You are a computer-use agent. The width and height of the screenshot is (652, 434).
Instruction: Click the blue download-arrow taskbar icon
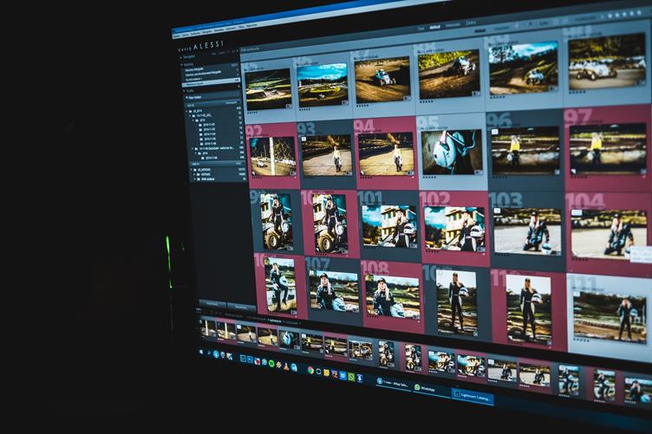tap(360, 378)
